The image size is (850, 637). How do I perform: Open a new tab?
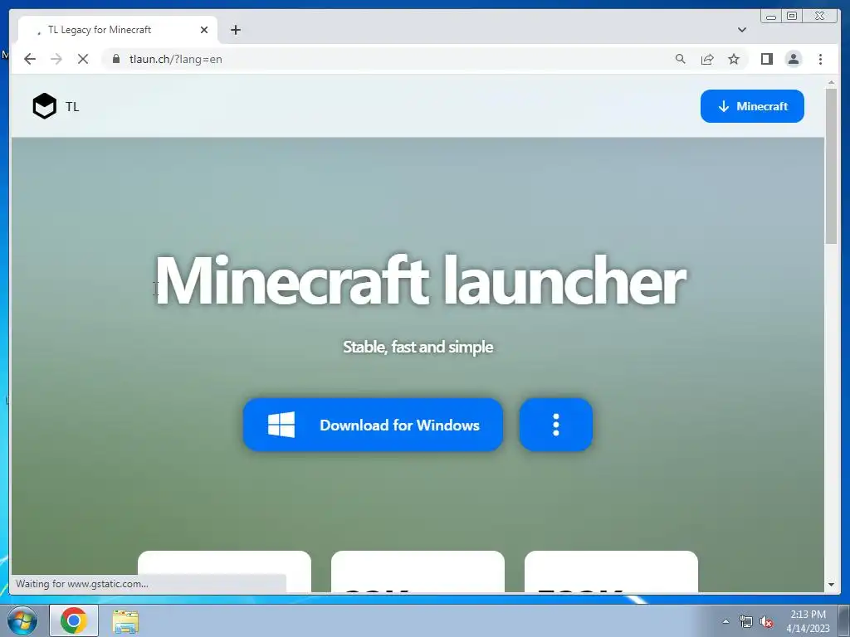235,30
